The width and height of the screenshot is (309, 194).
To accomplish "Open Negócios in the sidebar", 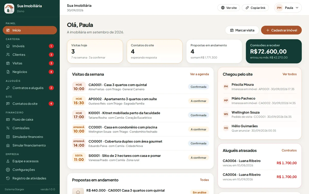I will pyautogui.click(x=30, y=72).
